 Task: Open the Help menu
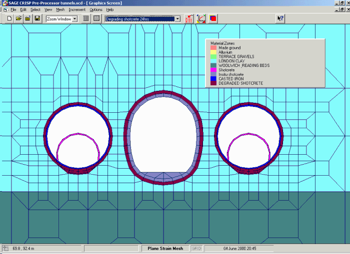click(110, 10)
